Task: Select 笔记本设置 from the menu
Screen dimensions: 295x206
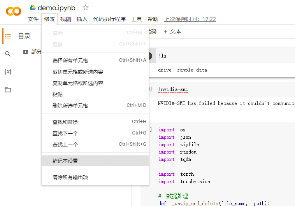Action: pos(65,161)
